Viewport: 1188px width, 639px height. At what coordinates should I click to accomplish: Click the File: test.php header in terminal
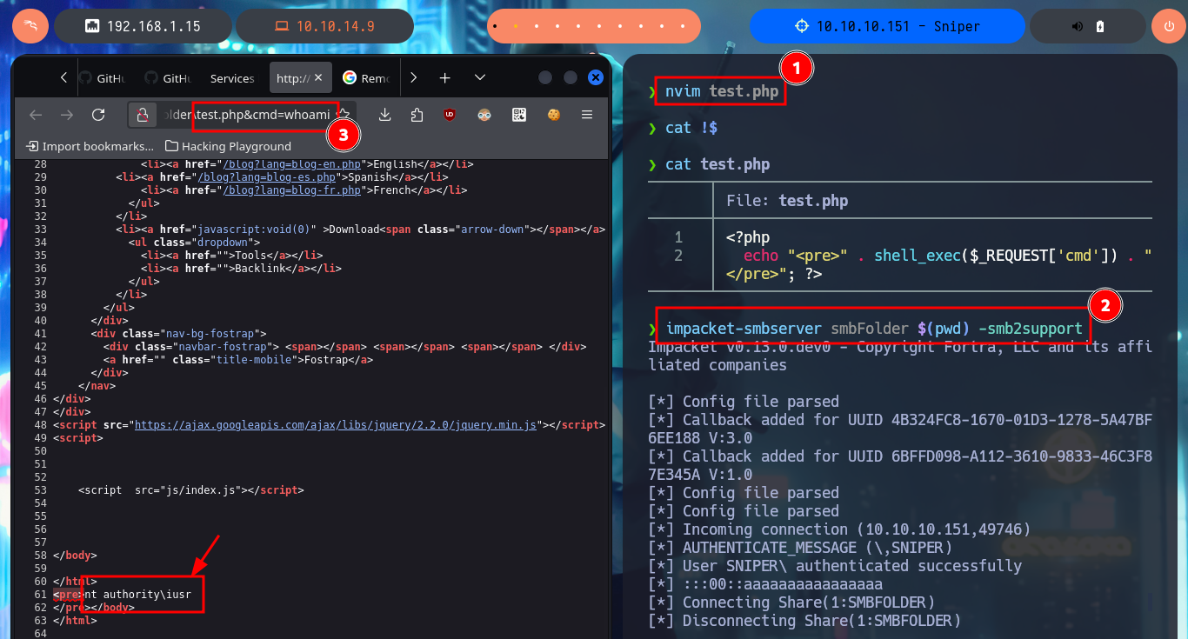(x=786, y=200)
